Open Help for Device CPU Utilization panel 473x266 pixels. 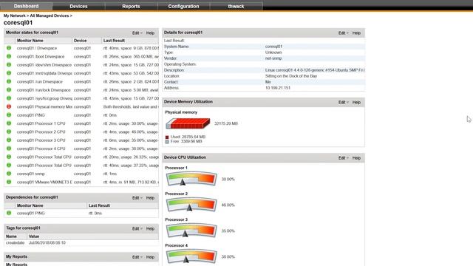356,157
